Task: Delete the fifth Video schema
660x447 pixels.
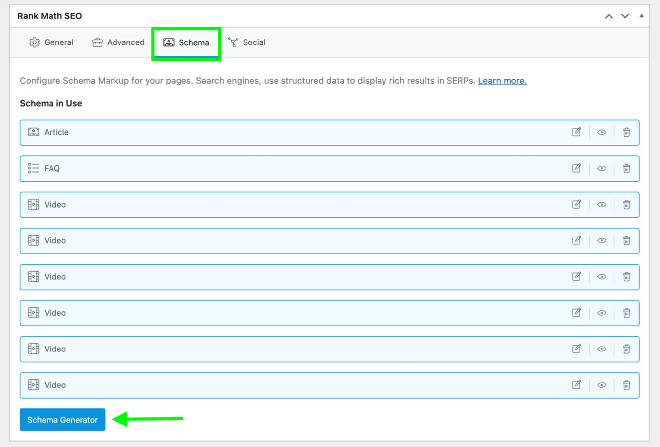Action: [x=626, y=349]
